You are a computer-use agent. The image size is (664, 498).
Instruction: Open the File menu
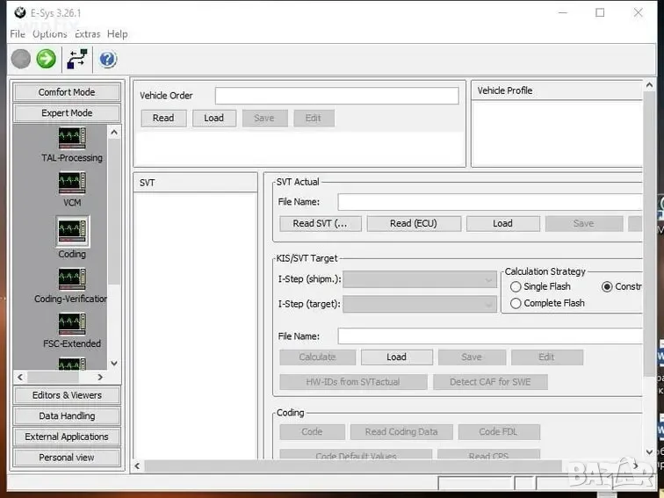pyautogui.click(x=18, y=34)
